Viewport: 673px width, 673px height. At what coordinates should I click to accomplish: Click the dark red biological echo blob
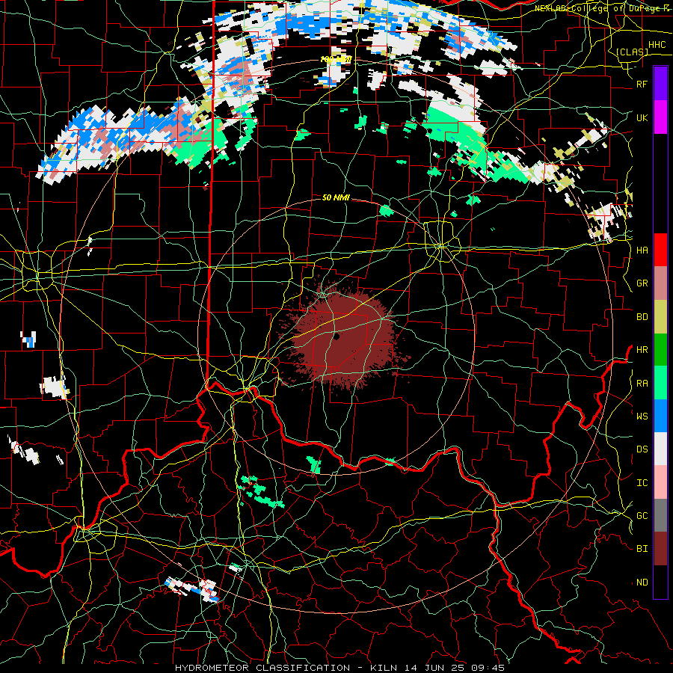[343, 339]
